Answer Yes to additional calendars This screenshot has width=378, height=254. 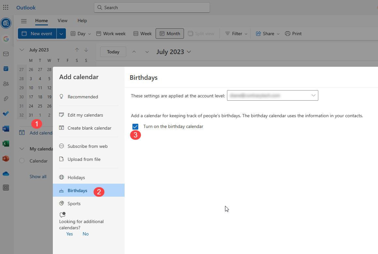[x=69, y=234]
